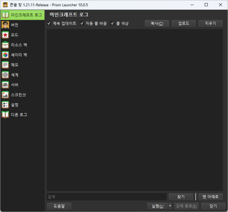This screenshot has height=212, width=228.
Task: Minimize the console window
Action: 192,5
